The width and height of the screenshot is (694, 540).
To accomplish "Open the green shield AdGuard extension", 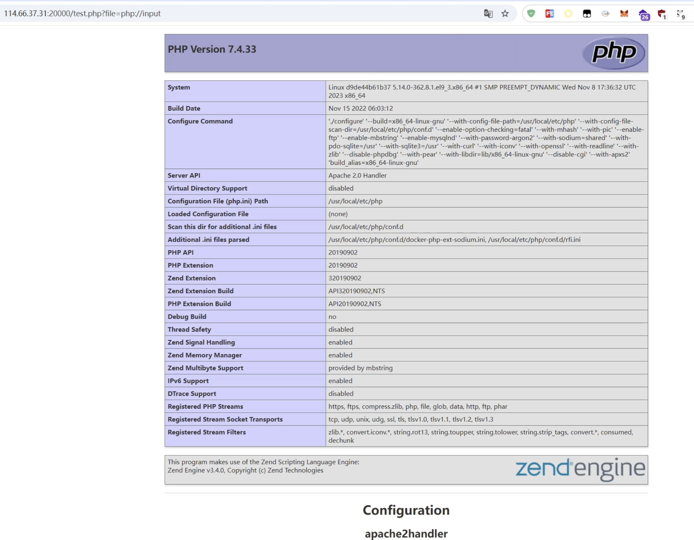I will [x=531, y=14].
